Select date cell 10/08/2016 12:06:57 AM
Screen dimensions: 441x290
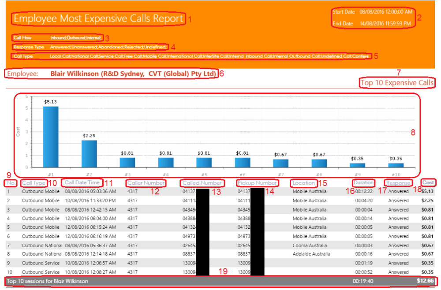pyautogui.click(x=90, y=263)
